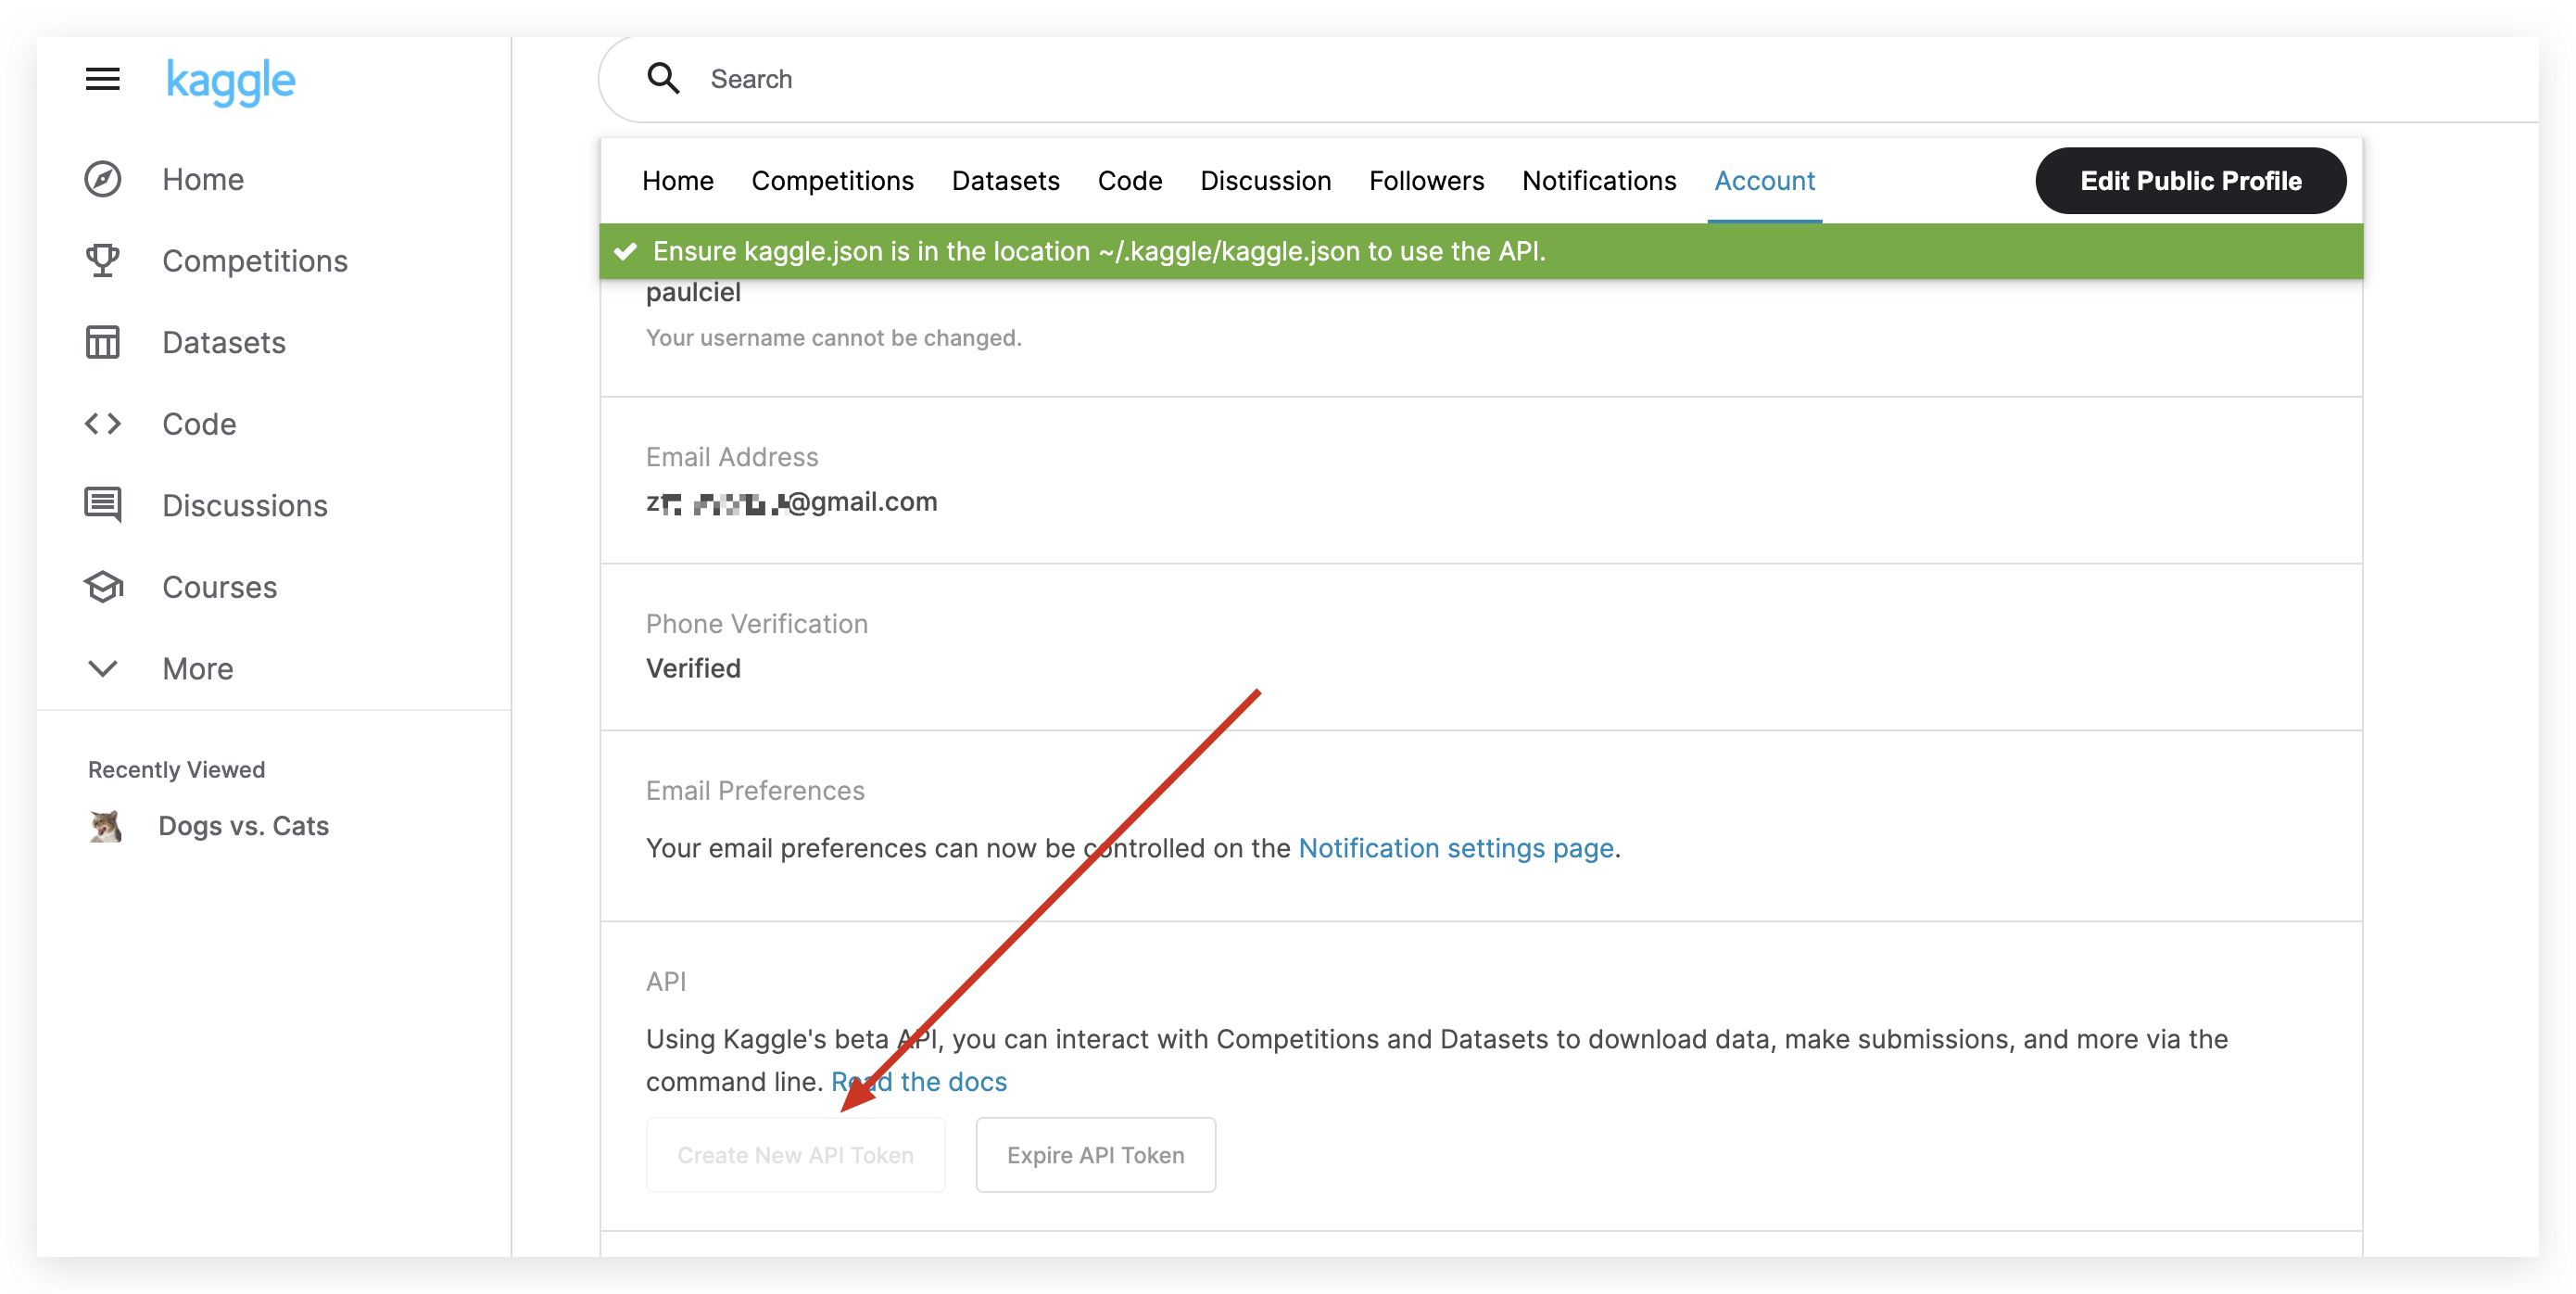
Task: Click the username text paulciel
Action: pyautogui.click(x=693, y=292)
